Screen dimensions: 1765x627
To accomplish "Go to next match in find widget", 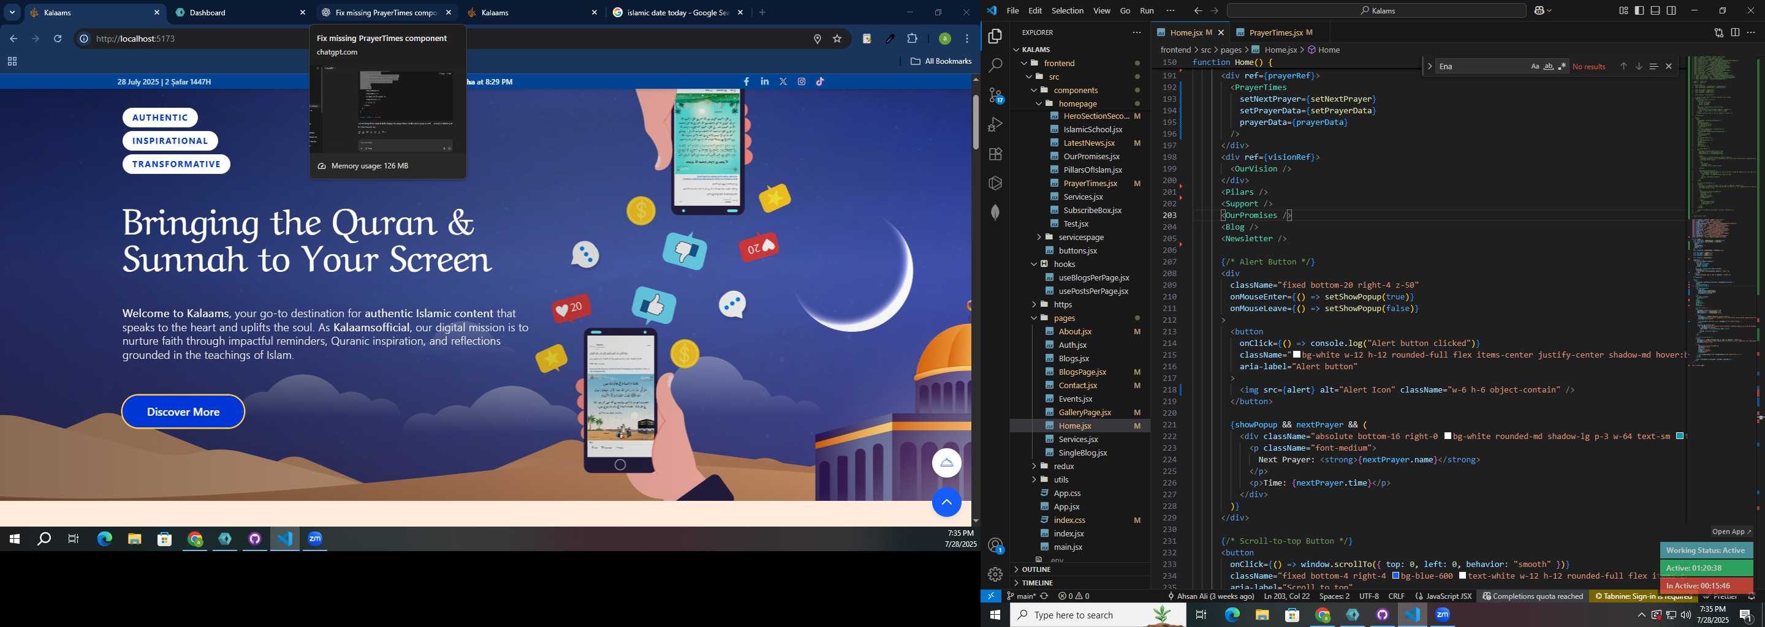I will 1638,66.
